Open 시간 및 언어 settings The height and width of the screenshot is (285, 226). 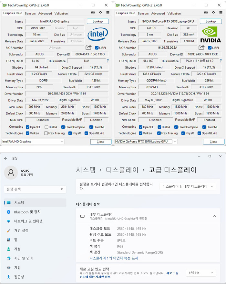pyautogui.click(x=35, y=258)
